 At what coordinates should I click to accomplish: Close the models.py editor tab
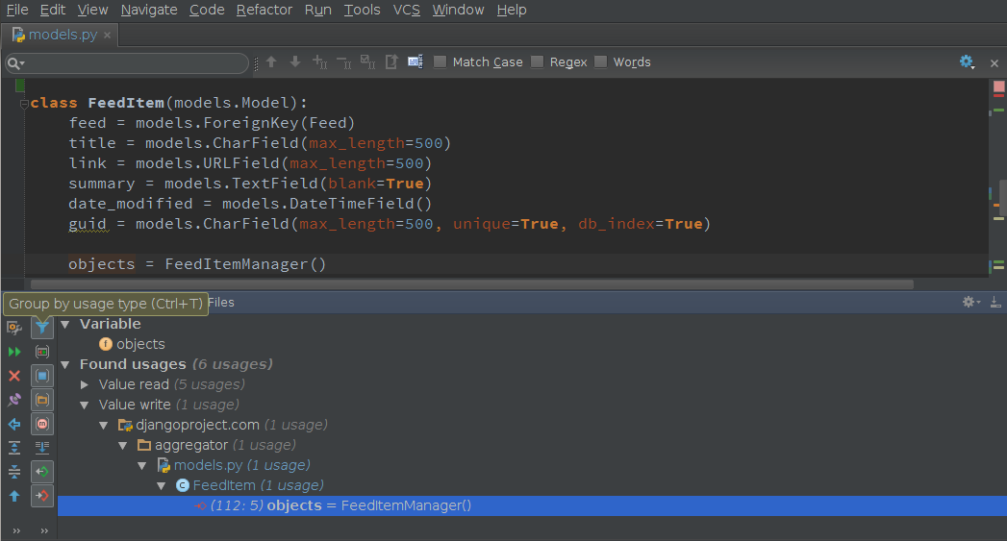tap(108, 36)
